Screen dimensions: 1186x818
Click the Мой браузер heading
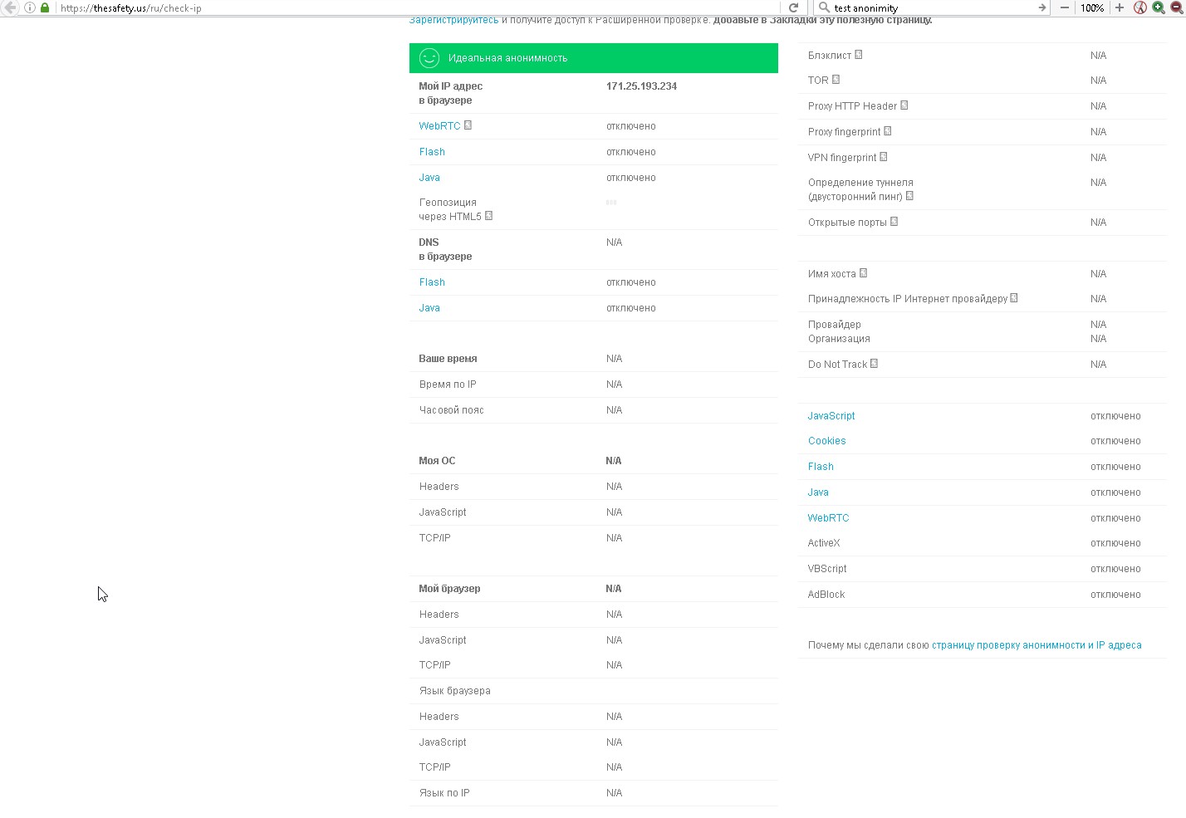point(449,589)
